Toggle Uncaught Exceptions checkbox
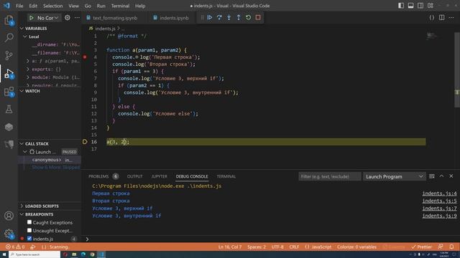 [29, 231]
